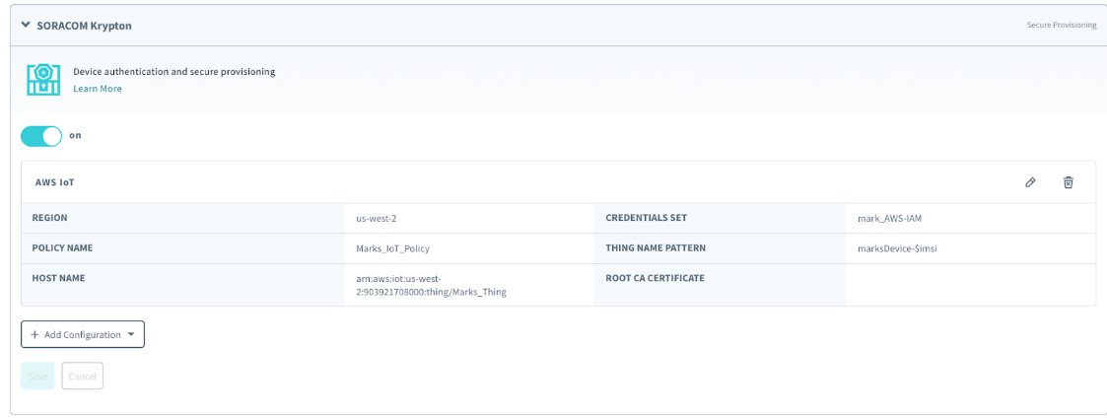1107x418 pixels.
Task: Click the ROOT CA CERTIFICATE label
Action: 656,278
